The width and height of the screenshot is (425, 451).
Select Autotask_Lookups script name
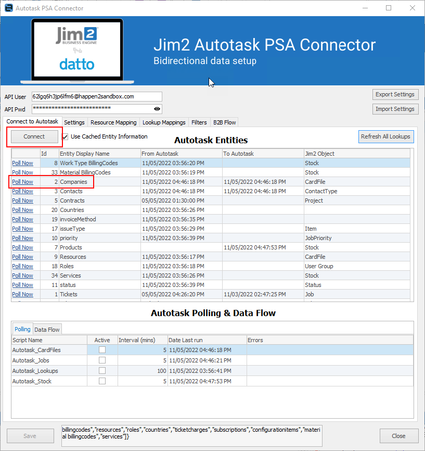[x=49, y=371]
